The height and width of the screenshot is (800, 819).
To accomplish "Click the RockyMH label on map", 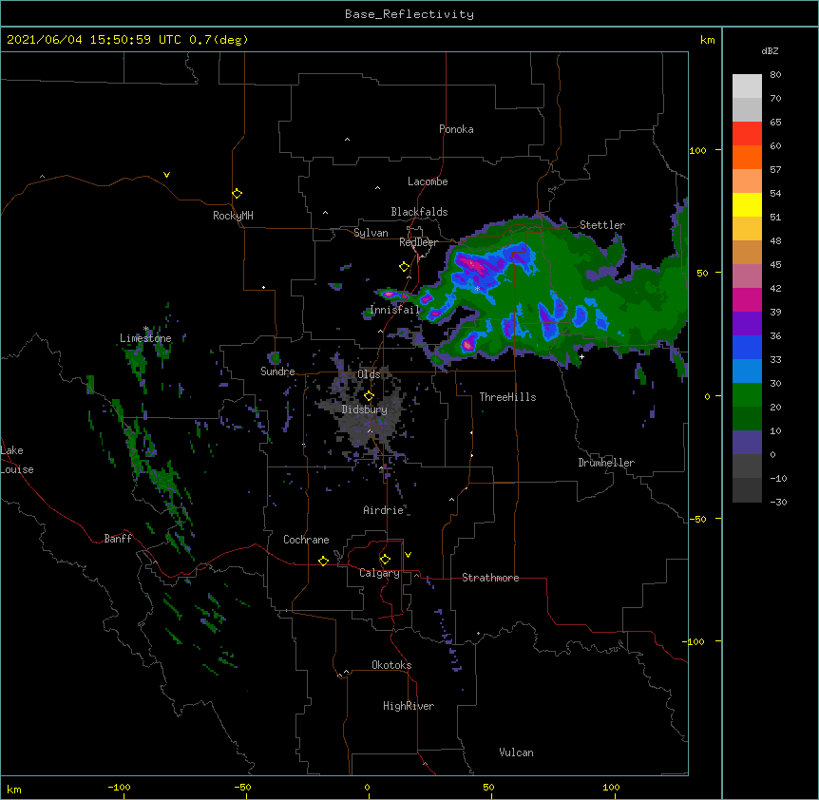I will (x=233, y=216).
